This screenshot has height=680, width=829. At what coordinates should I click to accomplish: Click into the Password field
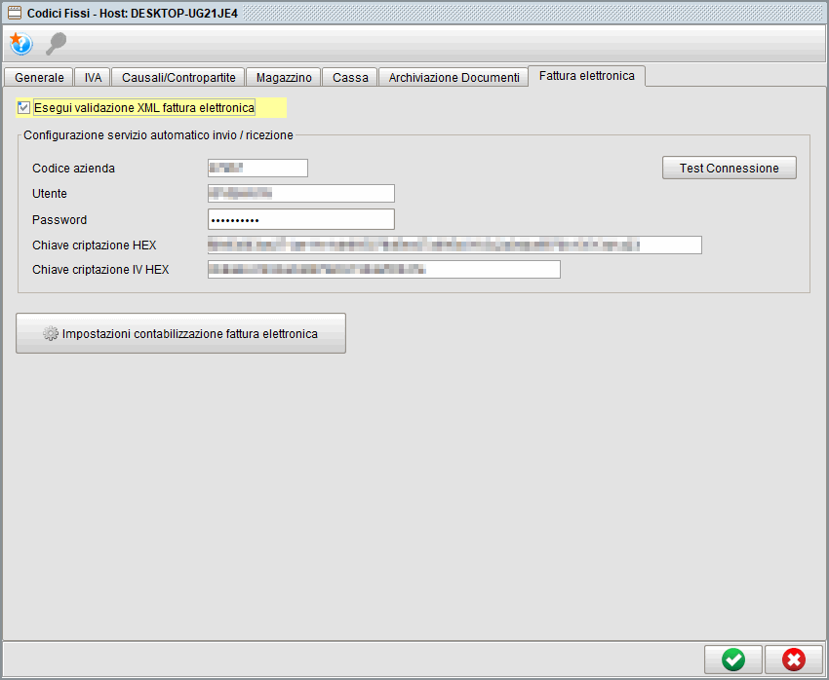click(x=300, y=219)
